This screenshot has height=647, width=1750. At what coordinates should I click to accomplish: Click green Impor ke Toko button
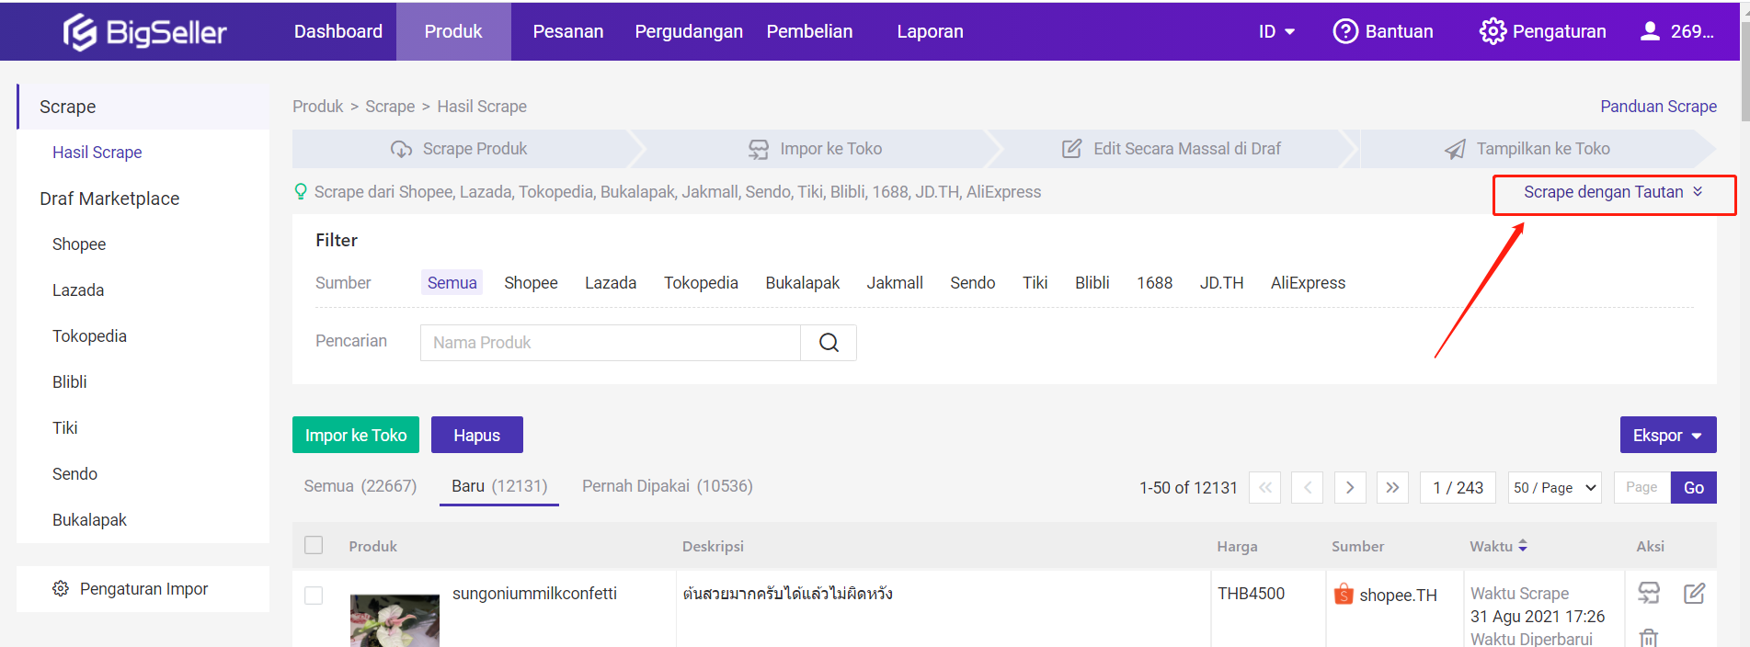[x=356, y=435]
